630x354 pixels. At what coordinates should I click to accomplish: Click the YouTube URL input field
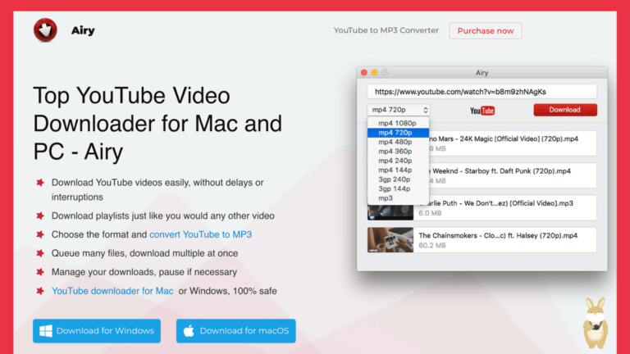click(x=482, y=92)
